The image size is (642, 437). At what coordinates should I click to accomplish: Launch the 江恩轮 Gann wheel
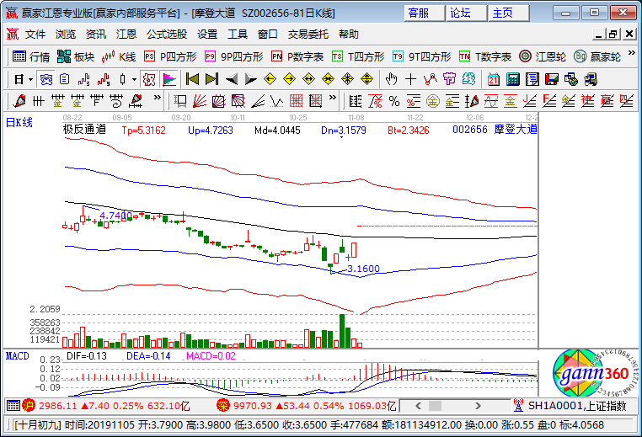click(x=543, y=56)
